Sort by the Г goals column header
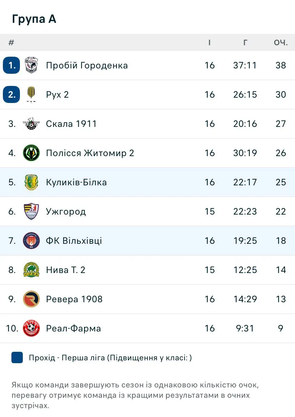This screenshot has width=295, height=417. 245,42
